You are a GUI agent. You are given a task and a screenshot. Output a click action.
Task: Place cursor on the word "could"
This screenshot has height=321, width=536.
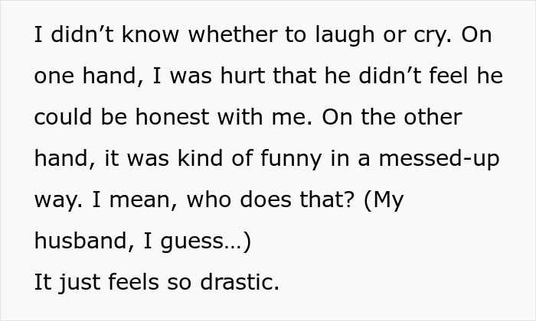pos(63,117)
